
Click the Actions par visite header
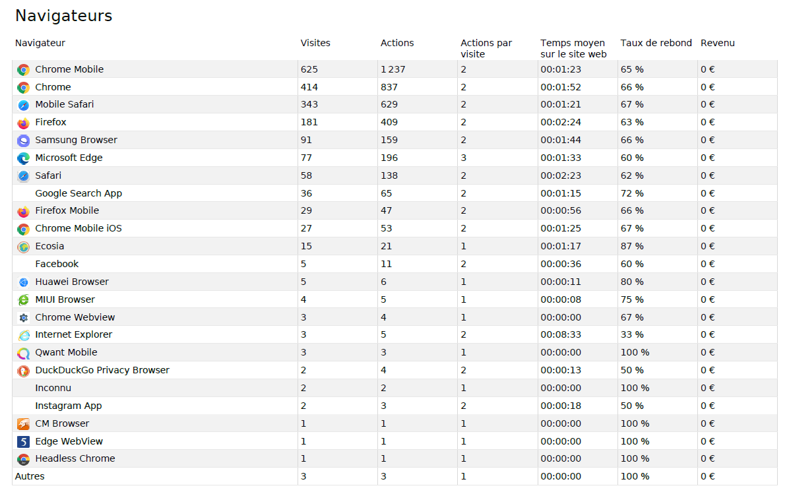click(486, 48)
